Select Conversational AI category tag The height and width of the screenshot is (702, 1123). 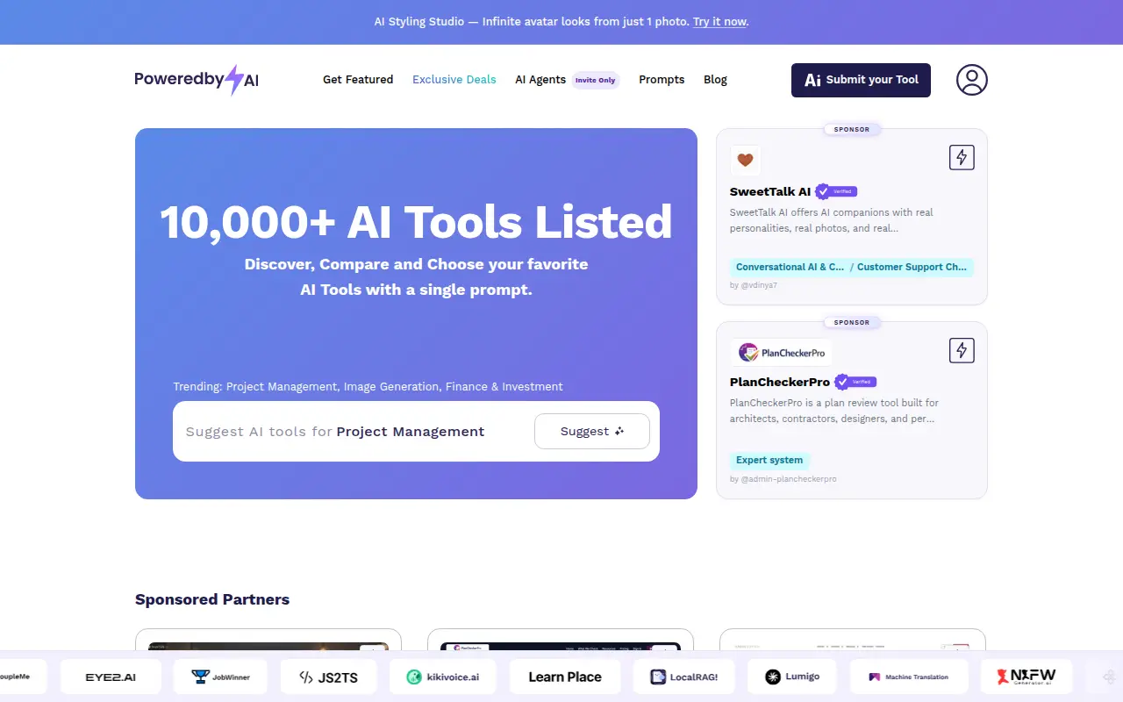pyautogui.click(x=789, y=267)
